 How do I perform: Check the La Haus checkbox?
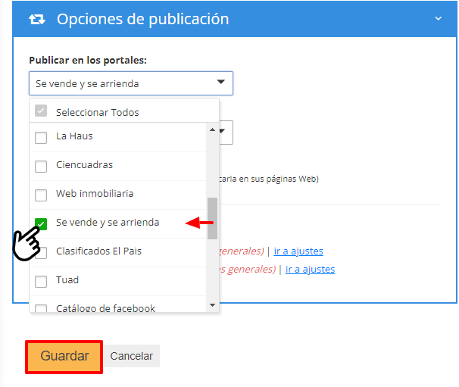[x=42, y=137]
